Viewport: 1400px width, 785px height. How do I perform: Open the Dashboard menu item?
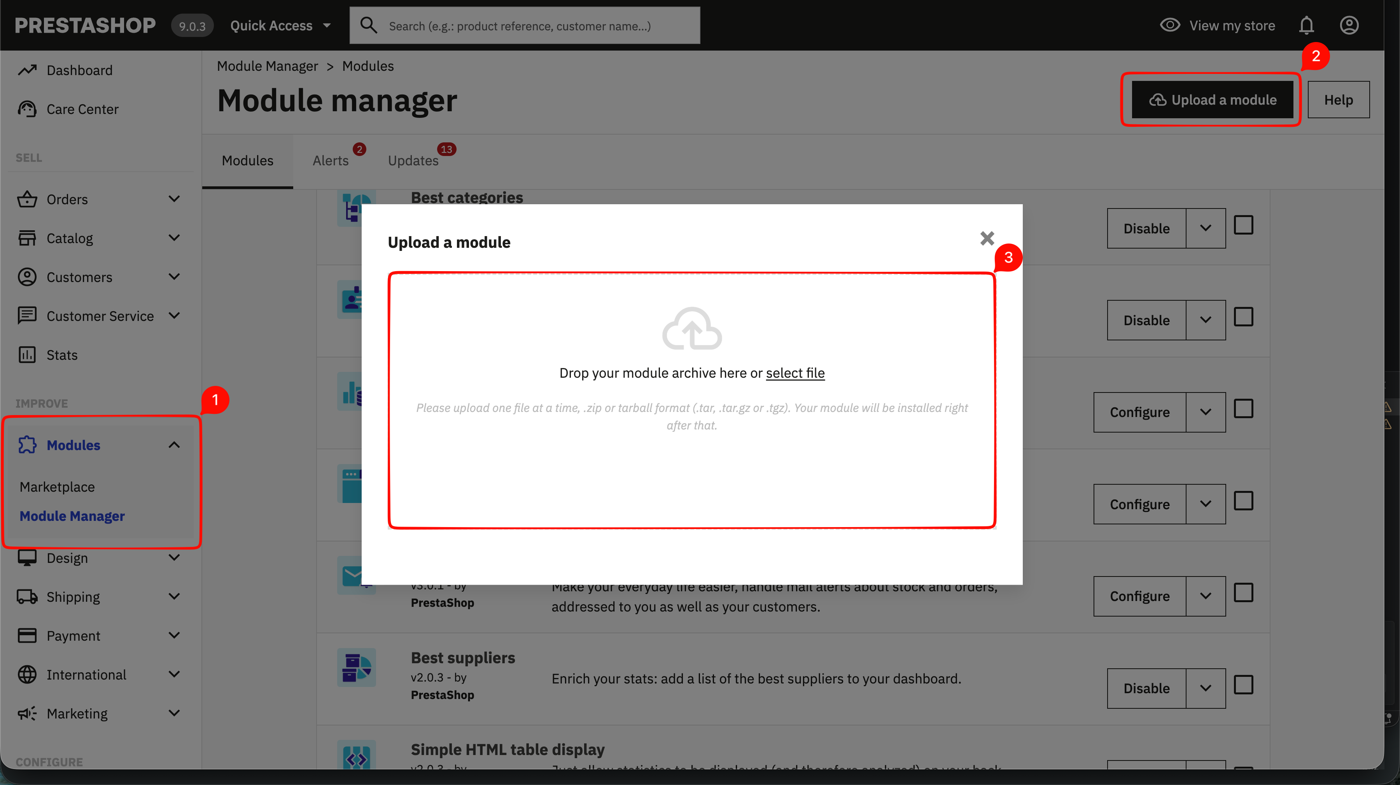pos(79,70)
